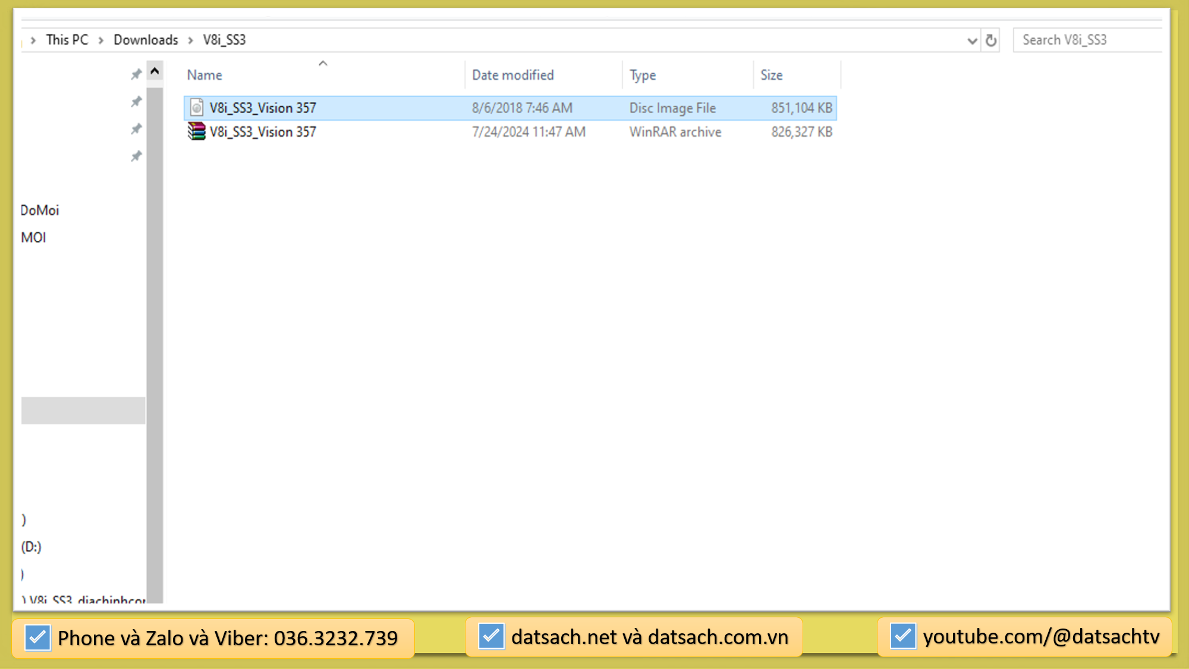
Task: Click the third pin icon in the sidebar
Action: pyautogui.click(x=136, y=129)
